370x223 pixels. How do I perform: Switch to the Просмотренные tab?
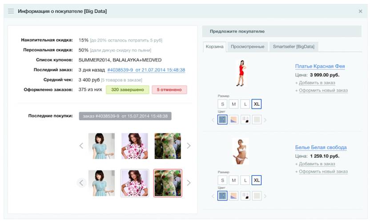pyautogui.click(x=247, y=47)
